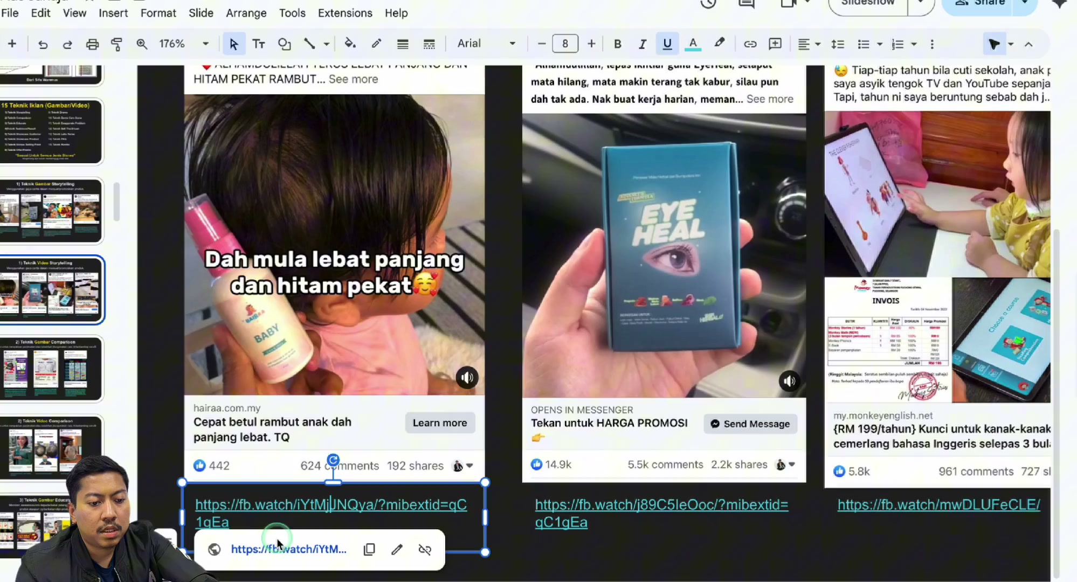
Task: Remove link with unlink icon
Action: pyautogui.click(x=425, y=549)
